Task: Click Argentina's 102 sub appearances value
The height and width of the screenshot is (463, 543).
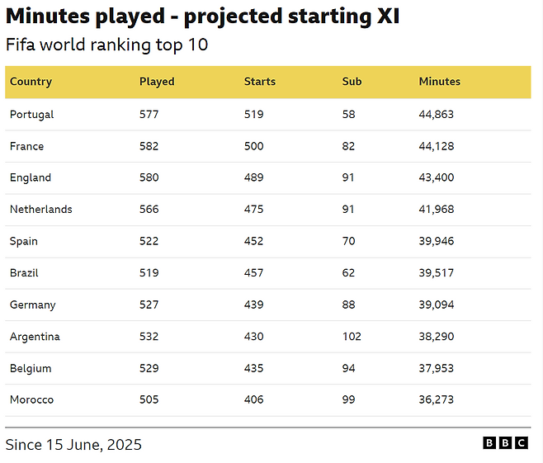Action: [x=352, y=337]
